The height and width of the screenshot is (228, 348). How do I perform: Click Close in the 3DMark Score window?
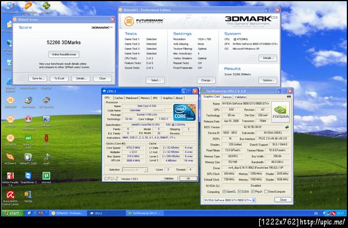click(x=102, y=78)
